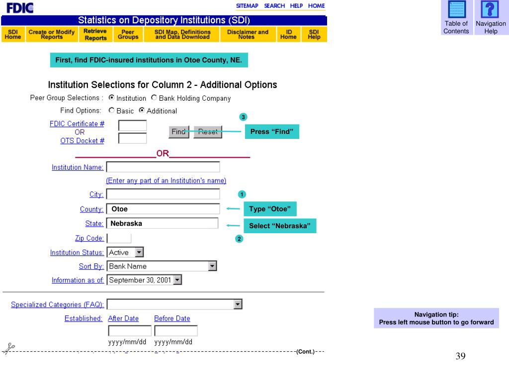Open the Information as of date dropdown
The width and height of the screenshot is (509, 381).
click(177, 280)
